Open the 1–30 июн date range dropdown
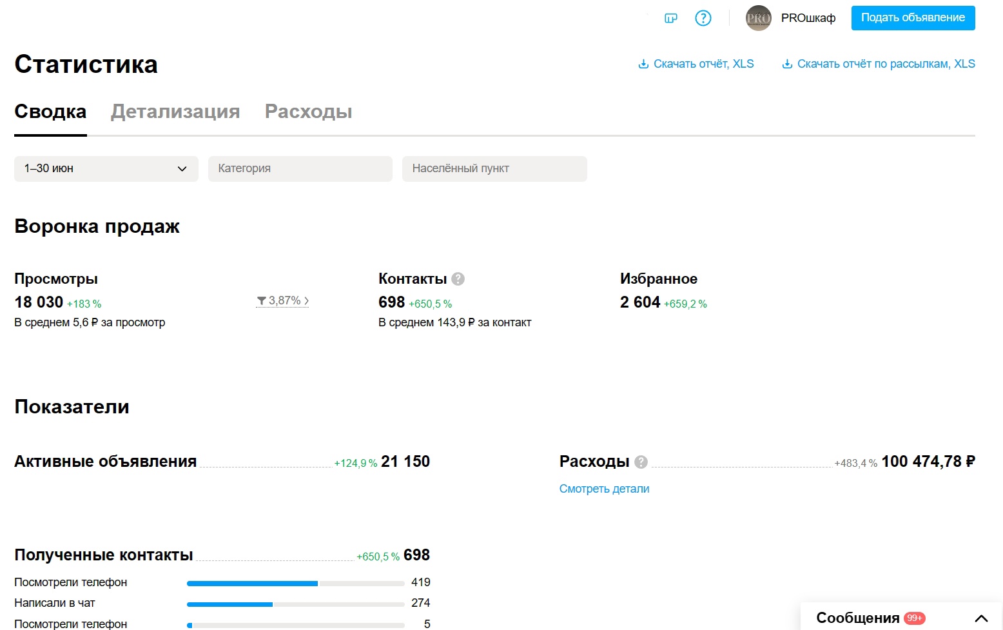Screen dimensions: 1003x630 pos(106,168)
